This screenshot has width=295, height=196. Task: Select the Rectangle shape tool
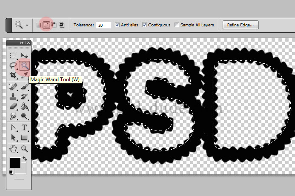(x=24, y=137)
